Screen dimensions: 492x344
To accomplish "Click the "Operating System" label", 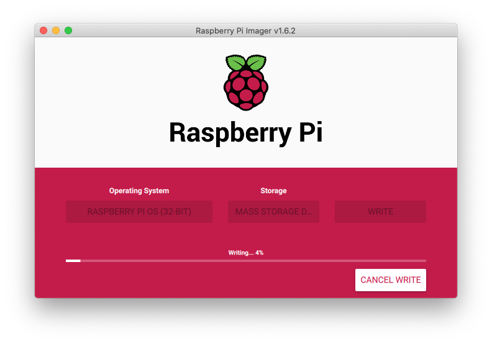I will pos(139,191).
